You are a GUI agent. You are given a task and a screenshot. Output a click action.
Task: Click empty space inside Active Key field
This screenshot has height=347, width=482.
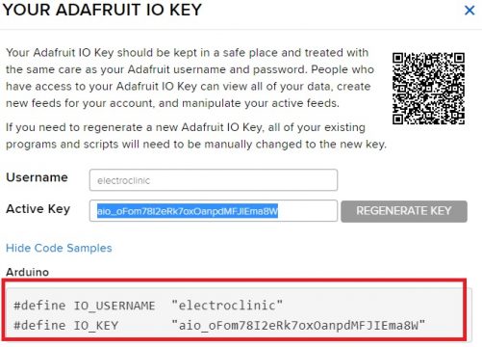(x=307, y=211)
